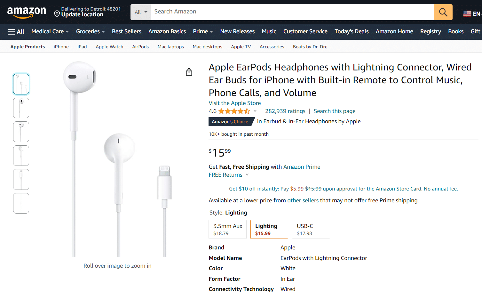Select the 3.5mm Aux style option
Viewport: 482px width, 292px height.
[x=227, y=229]
